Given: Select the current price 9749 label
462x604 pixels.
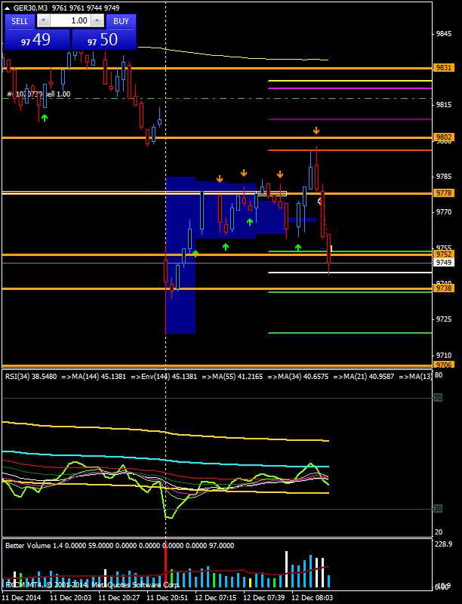Looking at the screenshot, I should (x=444, y=262).
